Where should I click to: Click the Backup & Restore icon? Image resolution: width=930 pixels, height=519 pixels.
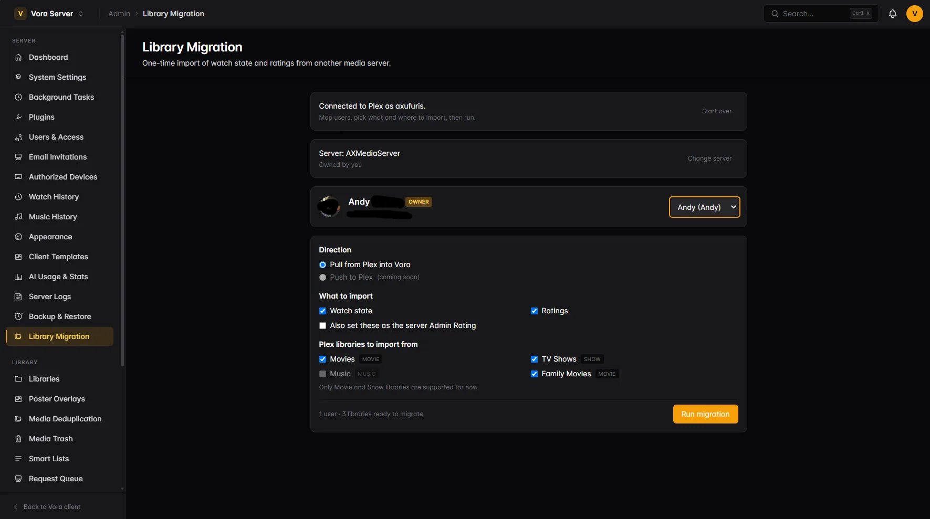18,316
